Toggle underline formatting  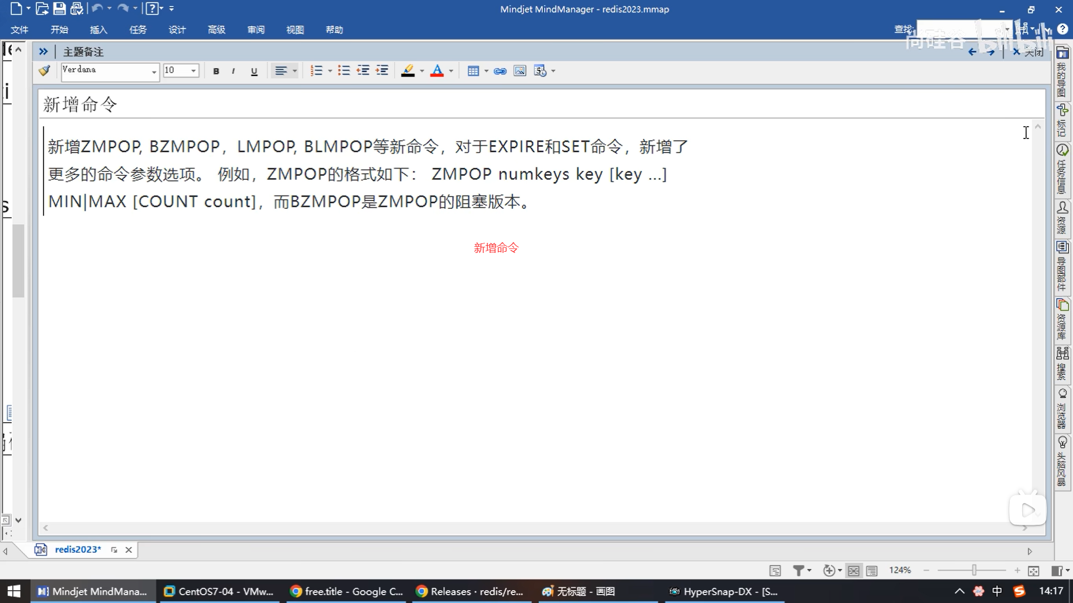(254, 71)
